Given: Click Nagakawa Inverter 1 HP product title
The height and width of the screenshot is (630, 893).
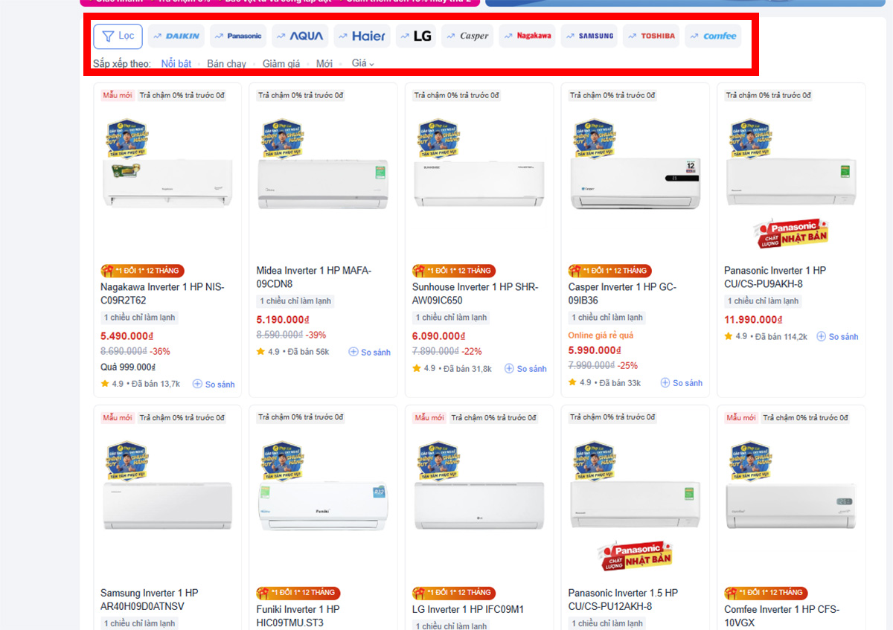Looking at the screenshot, I should click(162, 294).
